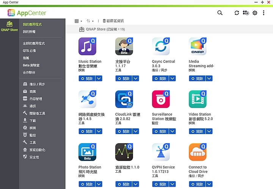The width and height of the screenshot is (273, 189).
Task: Click the AppCenter logo icon
Action: [11, 13]
